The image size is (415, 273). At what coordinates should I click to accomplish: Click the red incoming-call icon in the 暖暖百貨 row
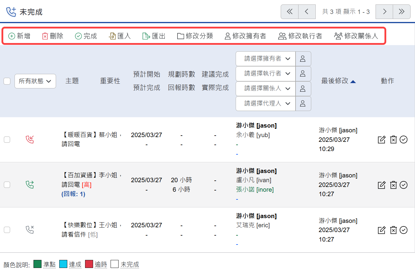tap(30, 139)
